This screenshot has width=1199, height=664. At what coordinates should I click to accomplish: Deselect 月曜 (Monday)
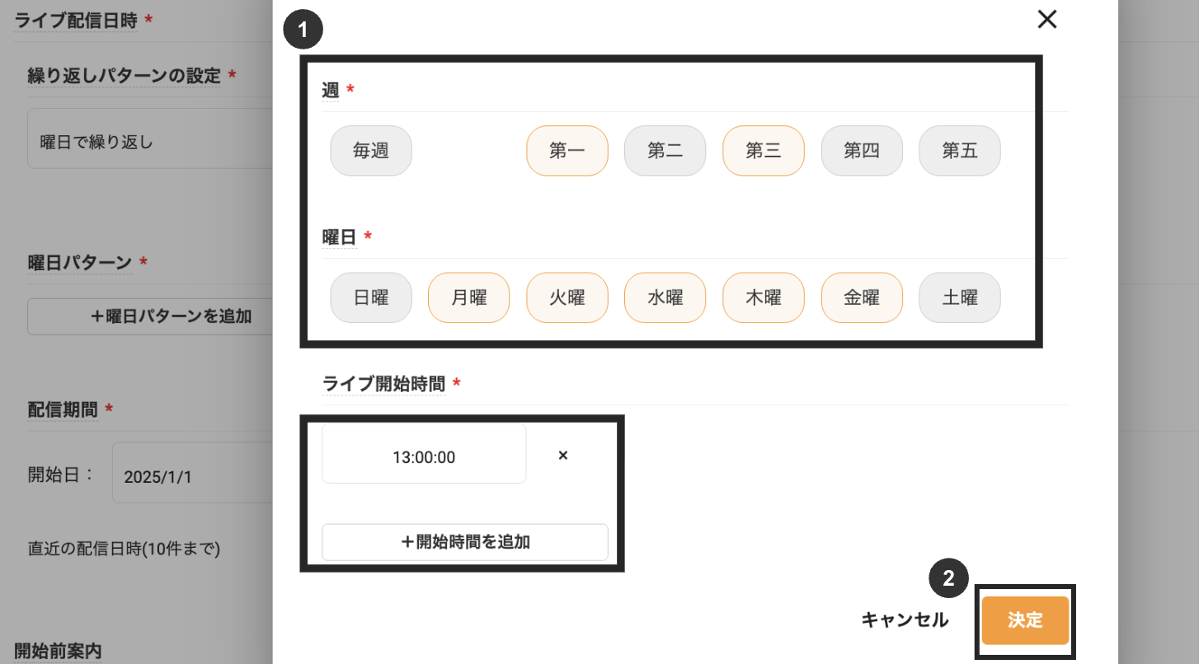coord(468,297)
